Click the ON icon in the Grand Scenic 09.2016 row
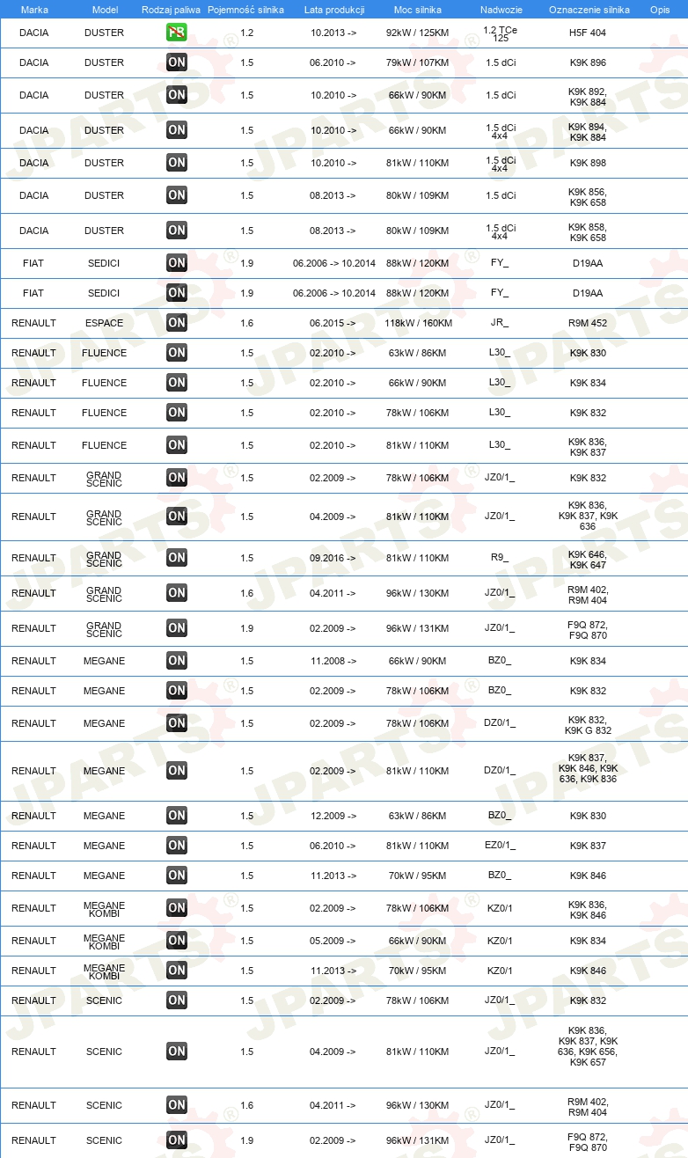The width and height of the screenshot is (688, 1158). (177, 558)
